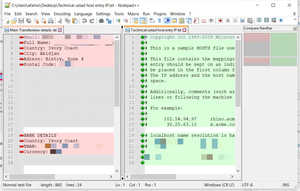The height and width of the screenshot is (191, 300).
Task: Expand the toolbar overflow chevron
Action: point(295,19)
